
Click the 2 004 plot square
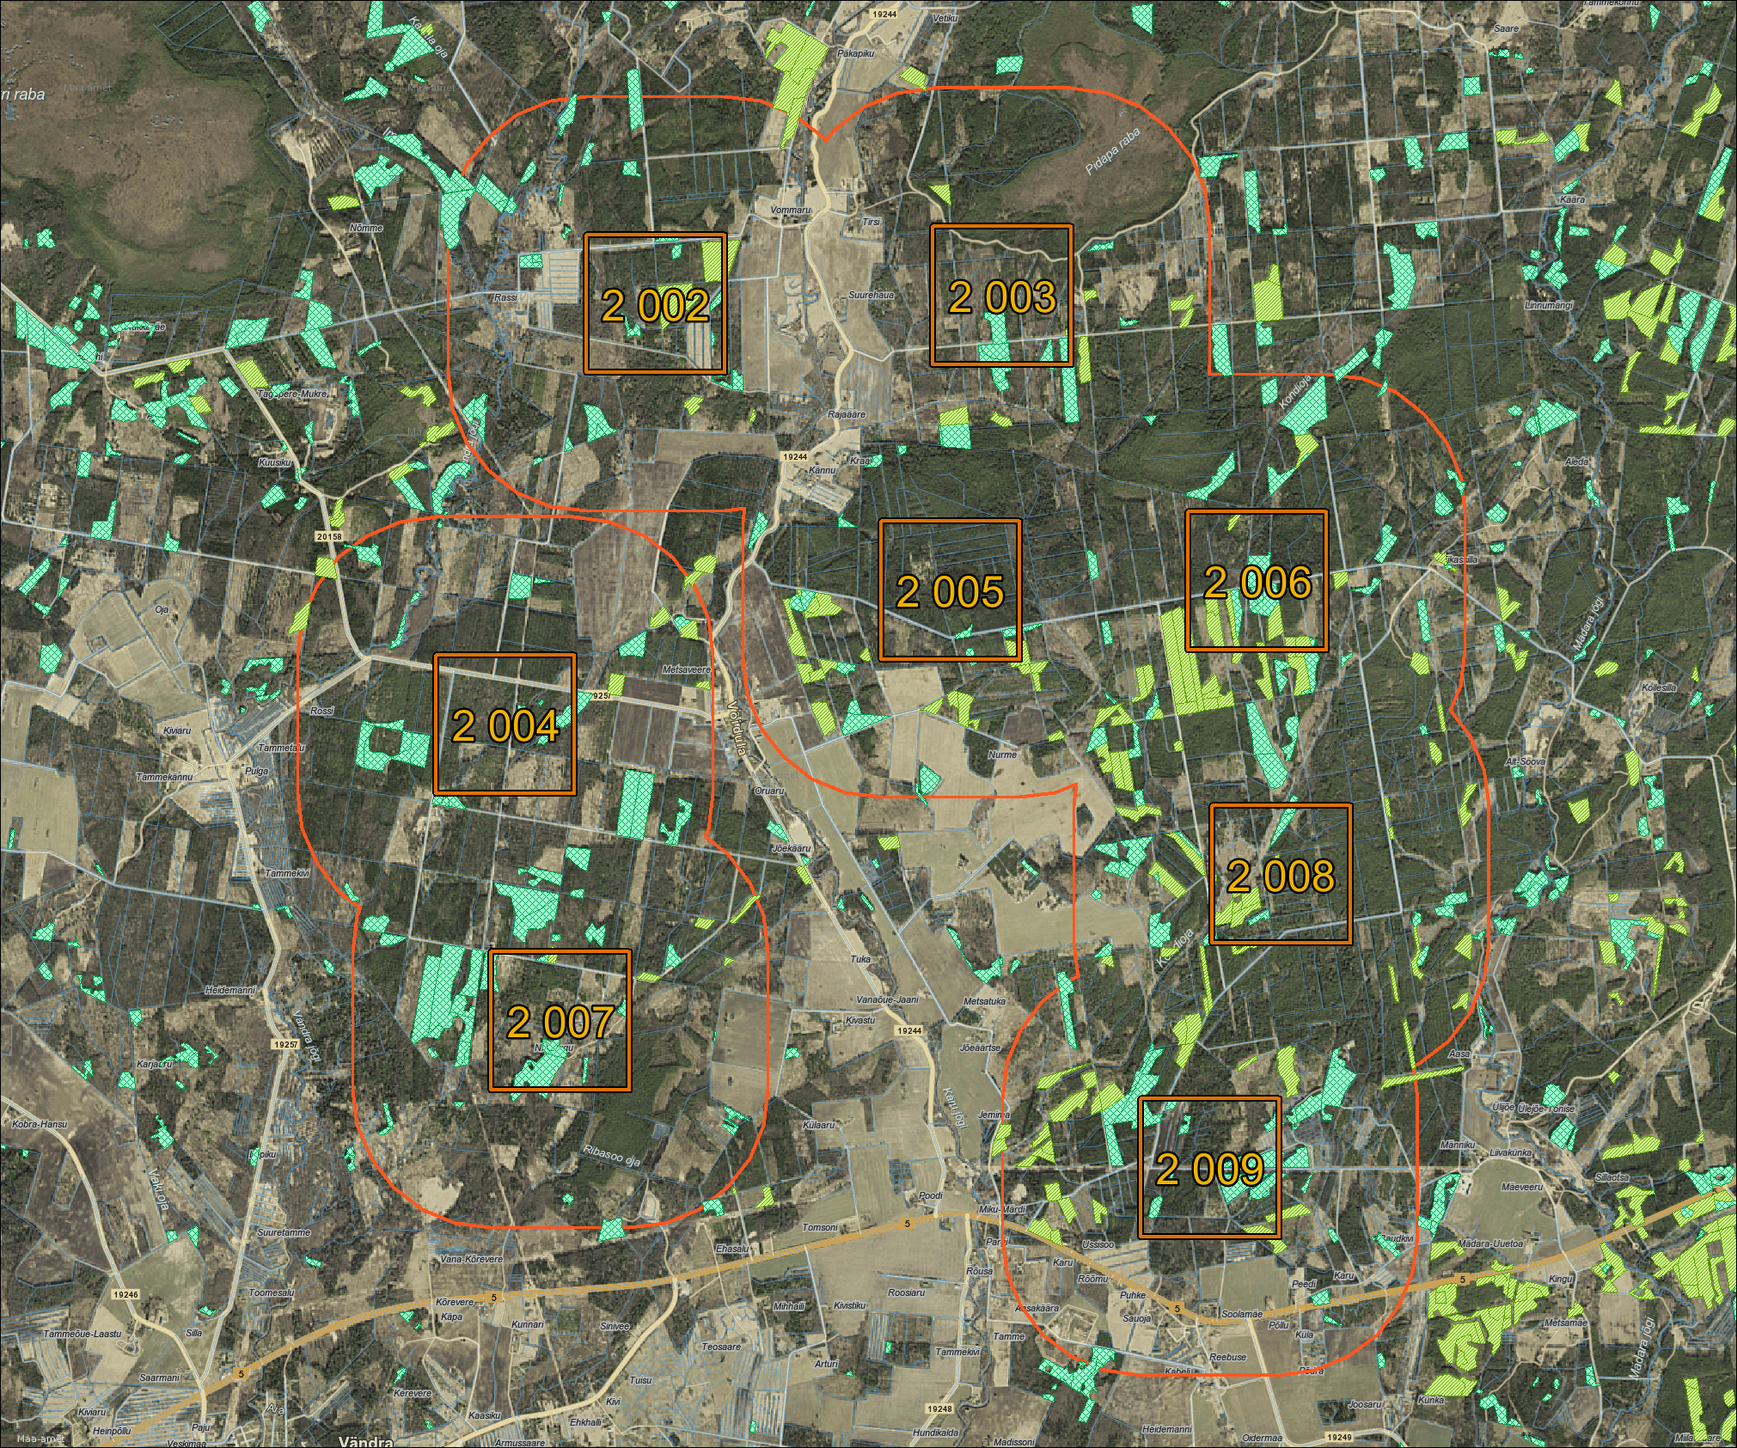[x=505, y=724]
